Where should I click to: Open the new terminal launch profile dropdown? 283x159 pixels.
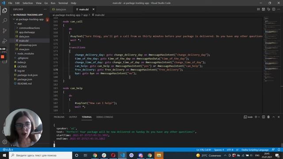(x=259, y=117)
